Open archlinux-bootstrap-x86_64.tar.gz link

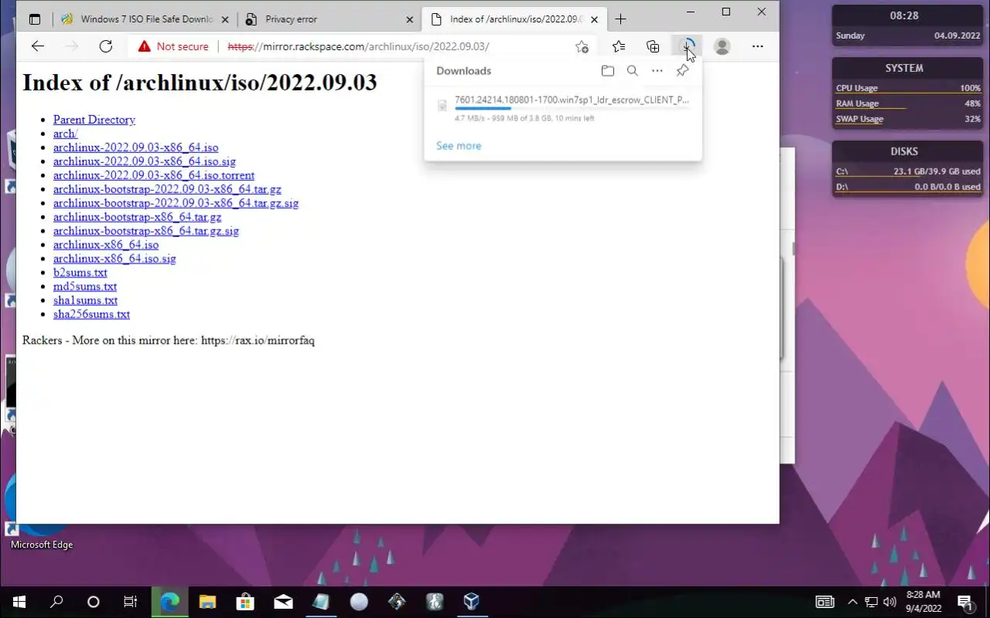coord(137,217)
